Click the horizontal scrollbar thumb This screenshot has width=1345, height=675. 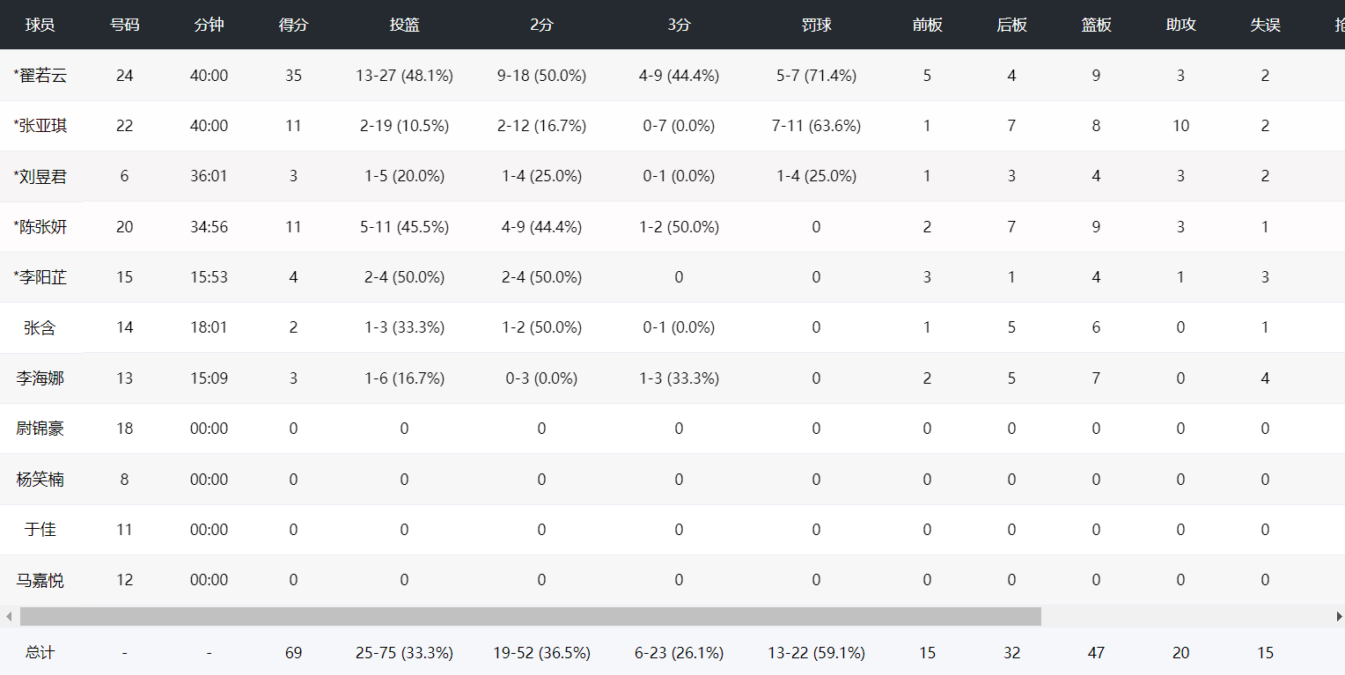click(530, 616)
